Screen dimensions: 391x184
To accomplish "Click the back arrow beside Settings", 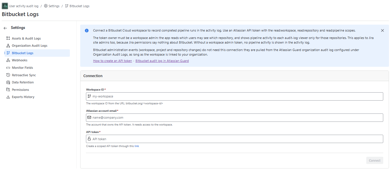I will point(5,28).
